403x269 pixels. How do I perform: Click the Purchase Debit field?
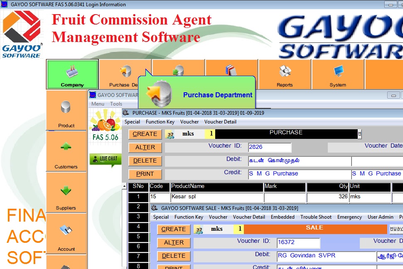[300, 161]
